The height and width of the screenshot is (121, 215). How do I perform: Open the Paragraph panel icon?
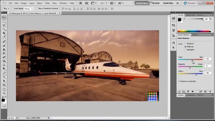173,48
